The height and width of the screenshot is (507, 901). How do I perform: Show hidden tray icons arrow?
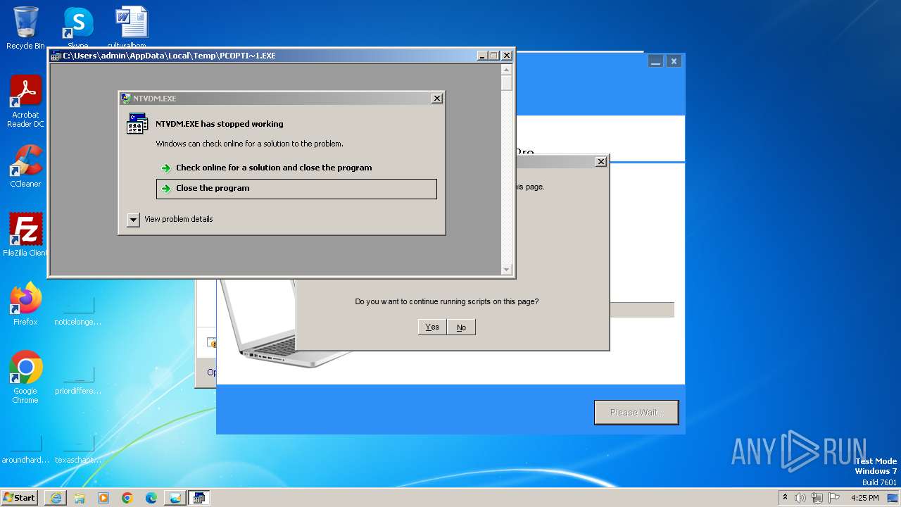[786, 497]
